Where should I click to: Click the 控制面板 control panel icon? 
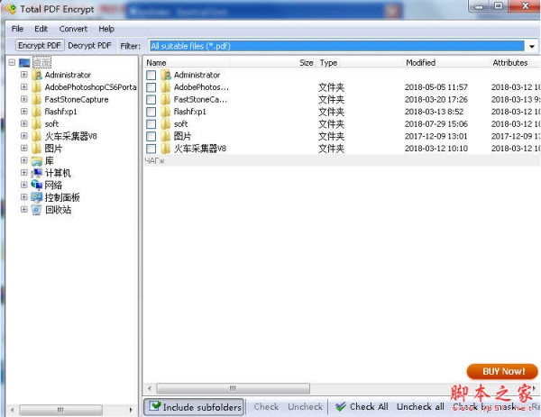pyautogui.click(x=37, y=197)
